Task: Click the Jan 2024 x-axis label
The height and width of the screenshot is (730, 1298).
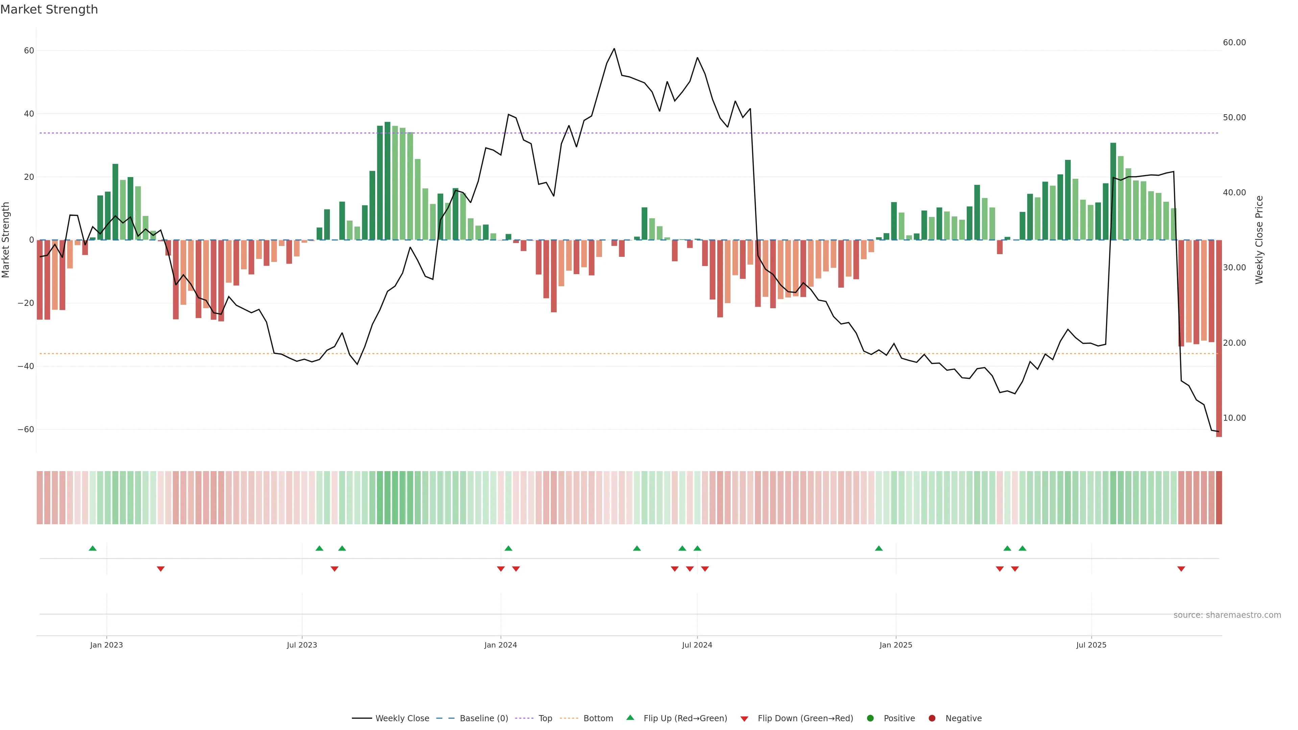Action: click(x=500, y=645)
